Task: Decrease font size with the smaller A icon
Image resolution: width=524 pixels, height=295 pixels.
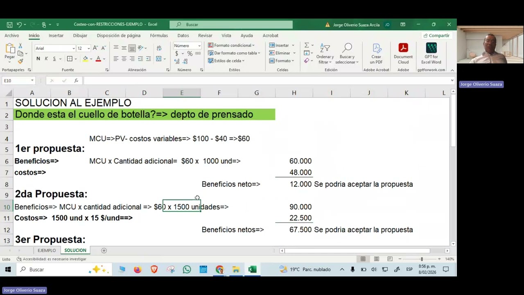Action: click(103, 48)
